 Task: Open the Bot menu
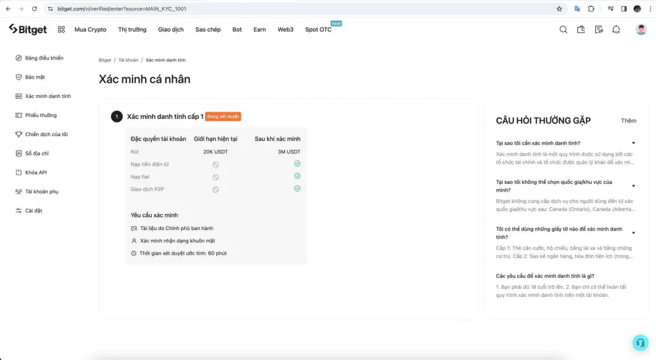pos(237,29)
